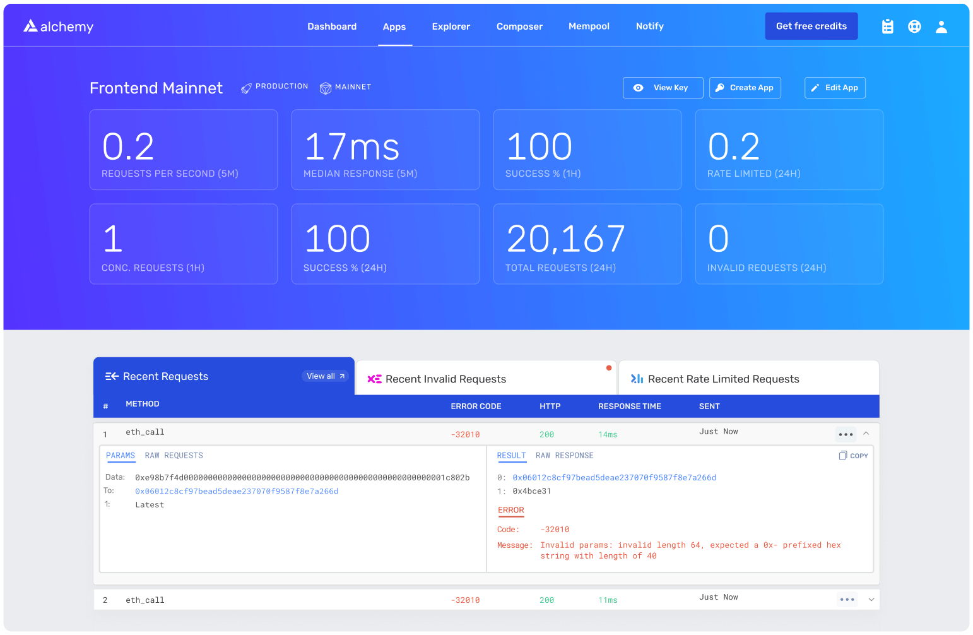973x635 pixels.
Task: Collapse request row 1 chevron
Action: 866,433
